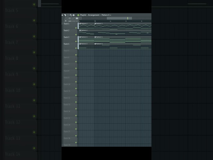Image resolution: width=213 pixels, height=160 pixels.
Task: Open menu icon of second Pattern 1 clip
Action: (x=95, y=24)
